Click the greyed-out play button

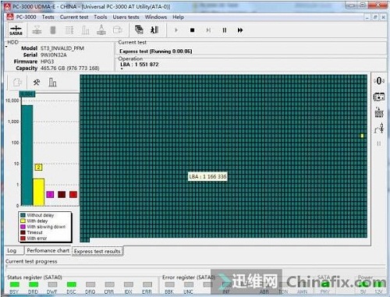[x=176, y=30]
